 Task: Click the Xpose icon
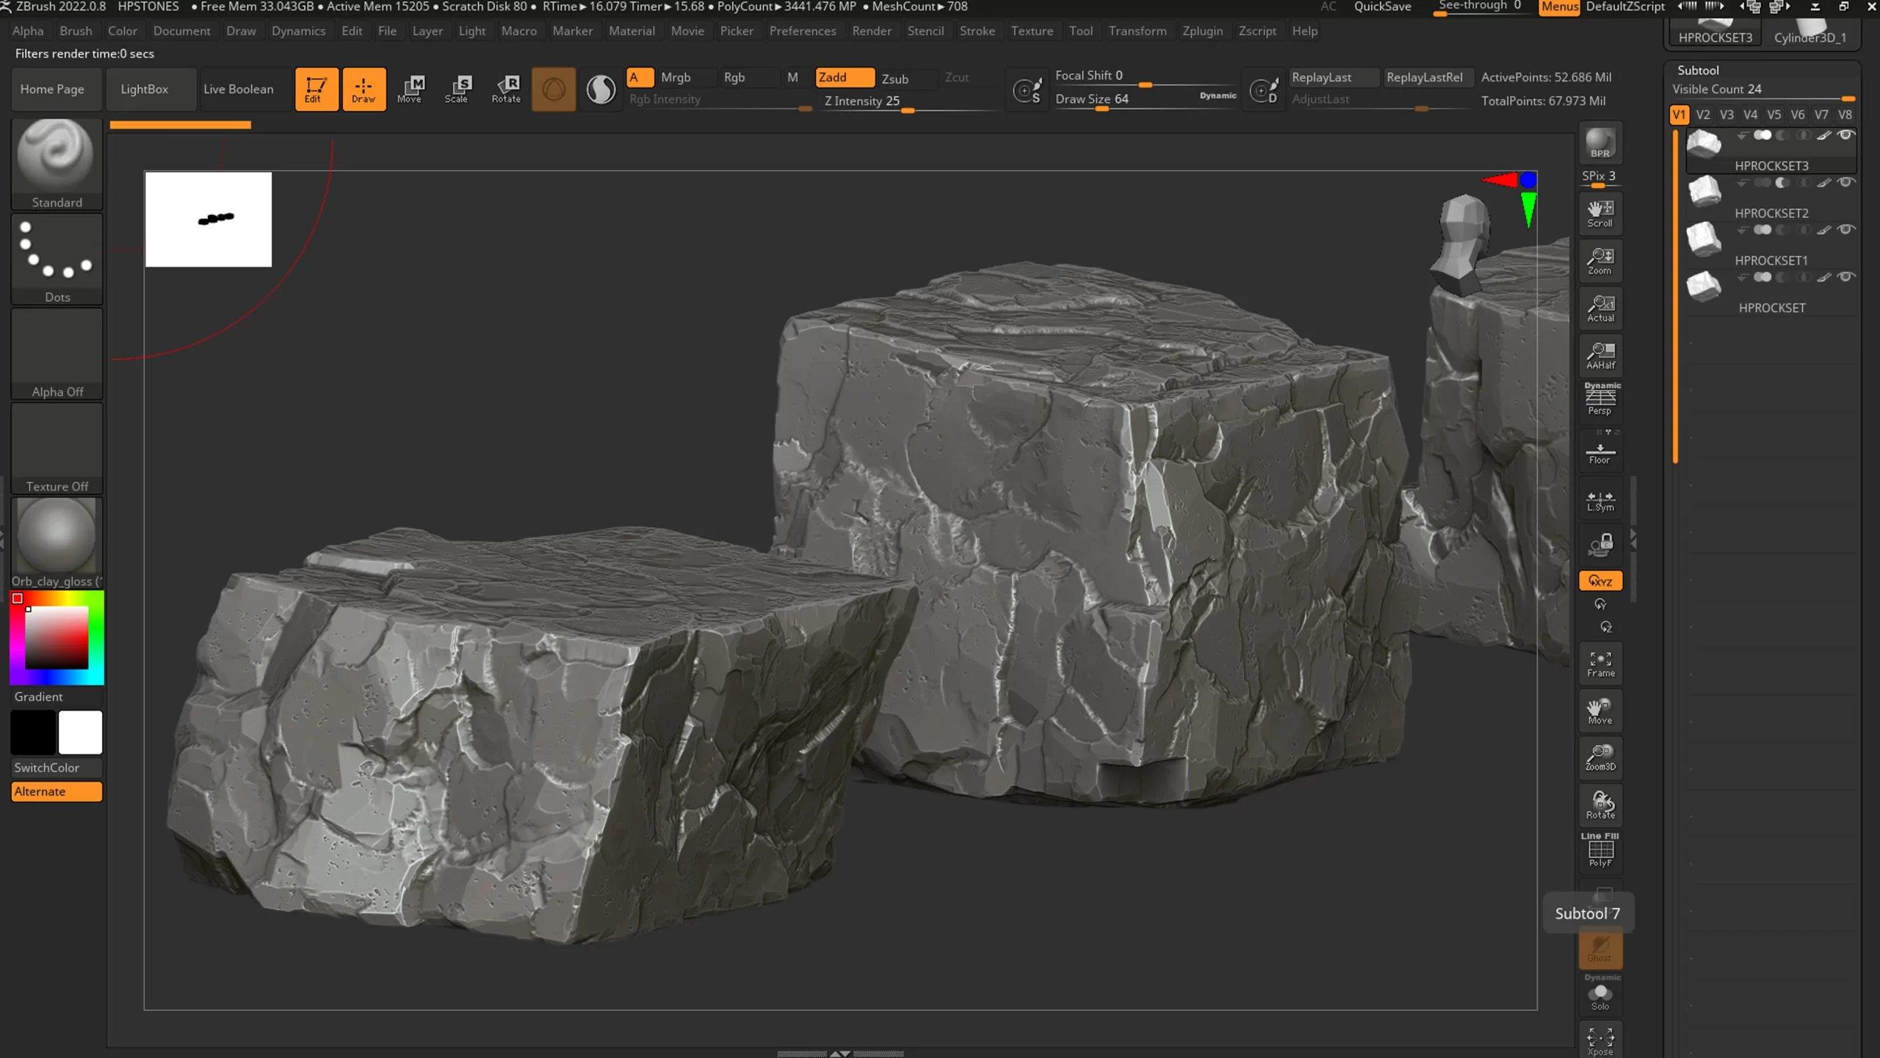tap(1600, 1041)
